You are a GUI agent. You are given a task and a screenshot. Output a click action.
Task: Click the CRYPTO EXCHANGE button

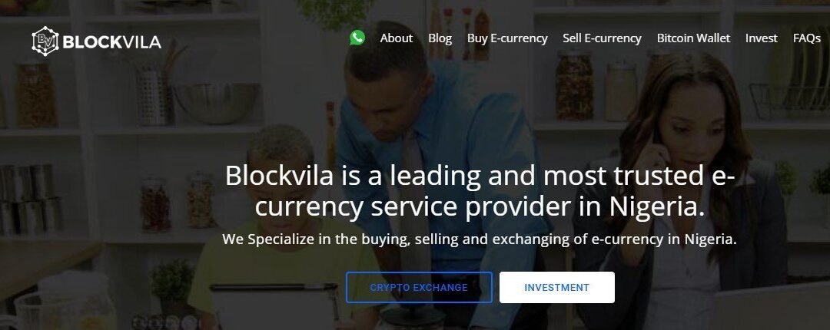(419, 288)
